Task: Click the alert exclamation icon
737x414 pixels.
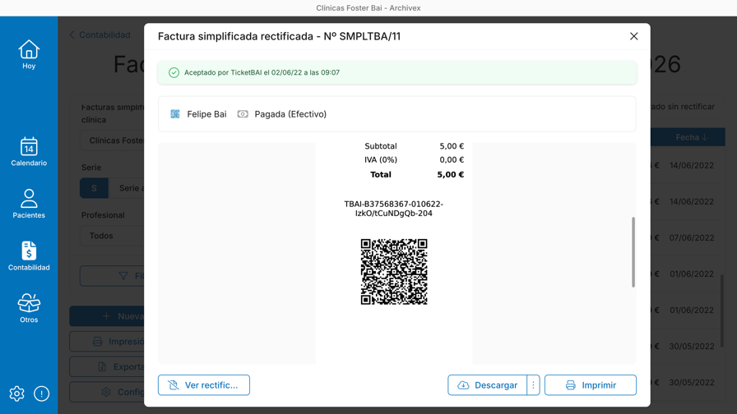Action: [41, 393]
